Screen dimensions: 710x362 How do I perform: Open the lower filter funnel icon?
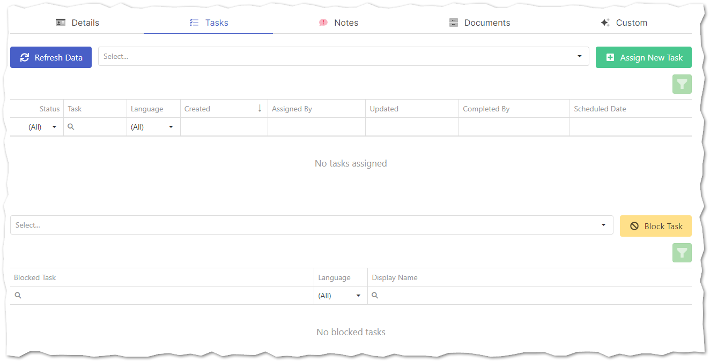pyautogui.click(x=682, y=253)
